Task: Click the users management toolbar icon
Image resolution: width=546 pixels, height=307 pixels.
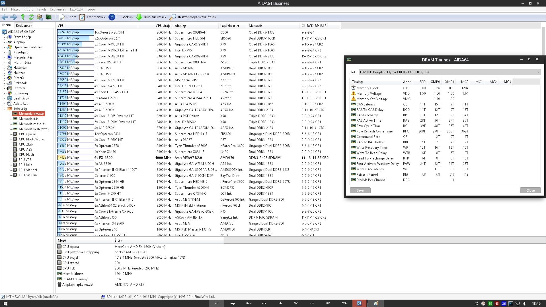Action: pyautogui.click(x=40, y=17)
